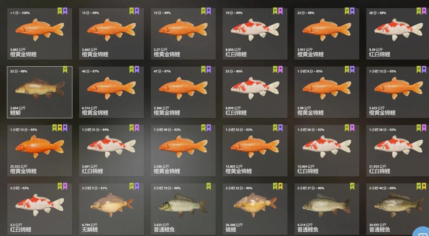Click purple badge on 8.856公斤 红白锦鲤 card
Image resolution: width=429 pixels, height=236 pixels.
coord(280,11)
